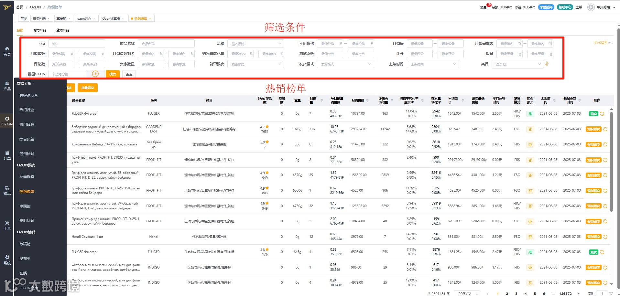This screenshot has height=296, width=620.
Task: Click the user avatar icon at top right
Action: click(591, 7)
